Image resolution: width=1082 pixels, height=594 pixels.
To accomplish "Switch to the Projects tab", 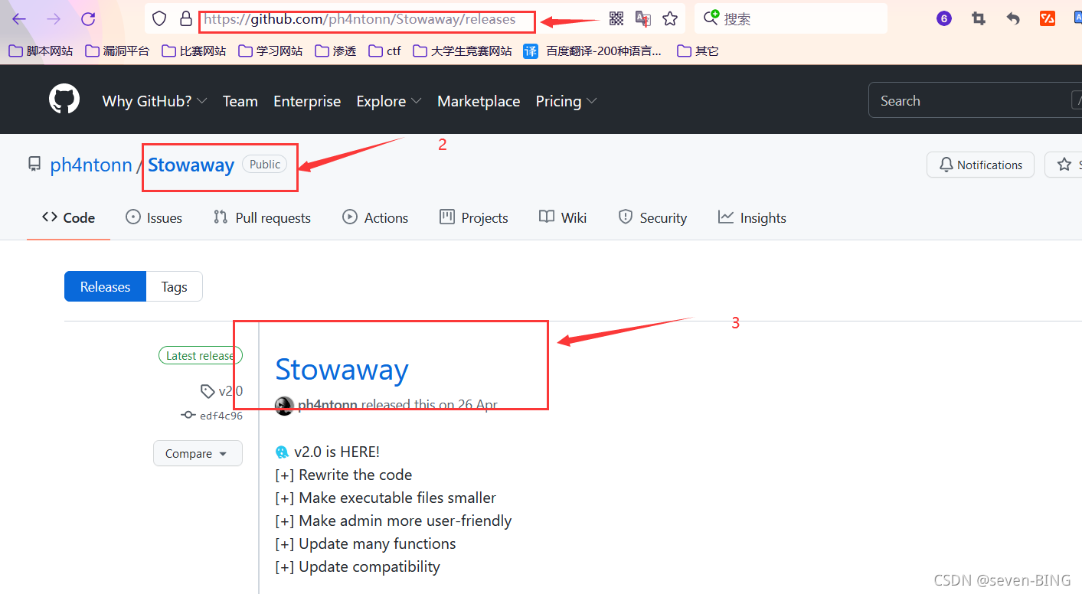I will tap(474, 217).
